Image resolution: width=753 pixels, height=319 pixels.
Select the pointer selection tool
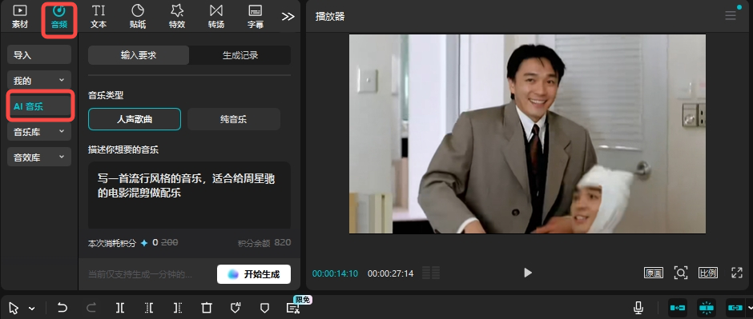pyautogui.click(x=14, y=308)
